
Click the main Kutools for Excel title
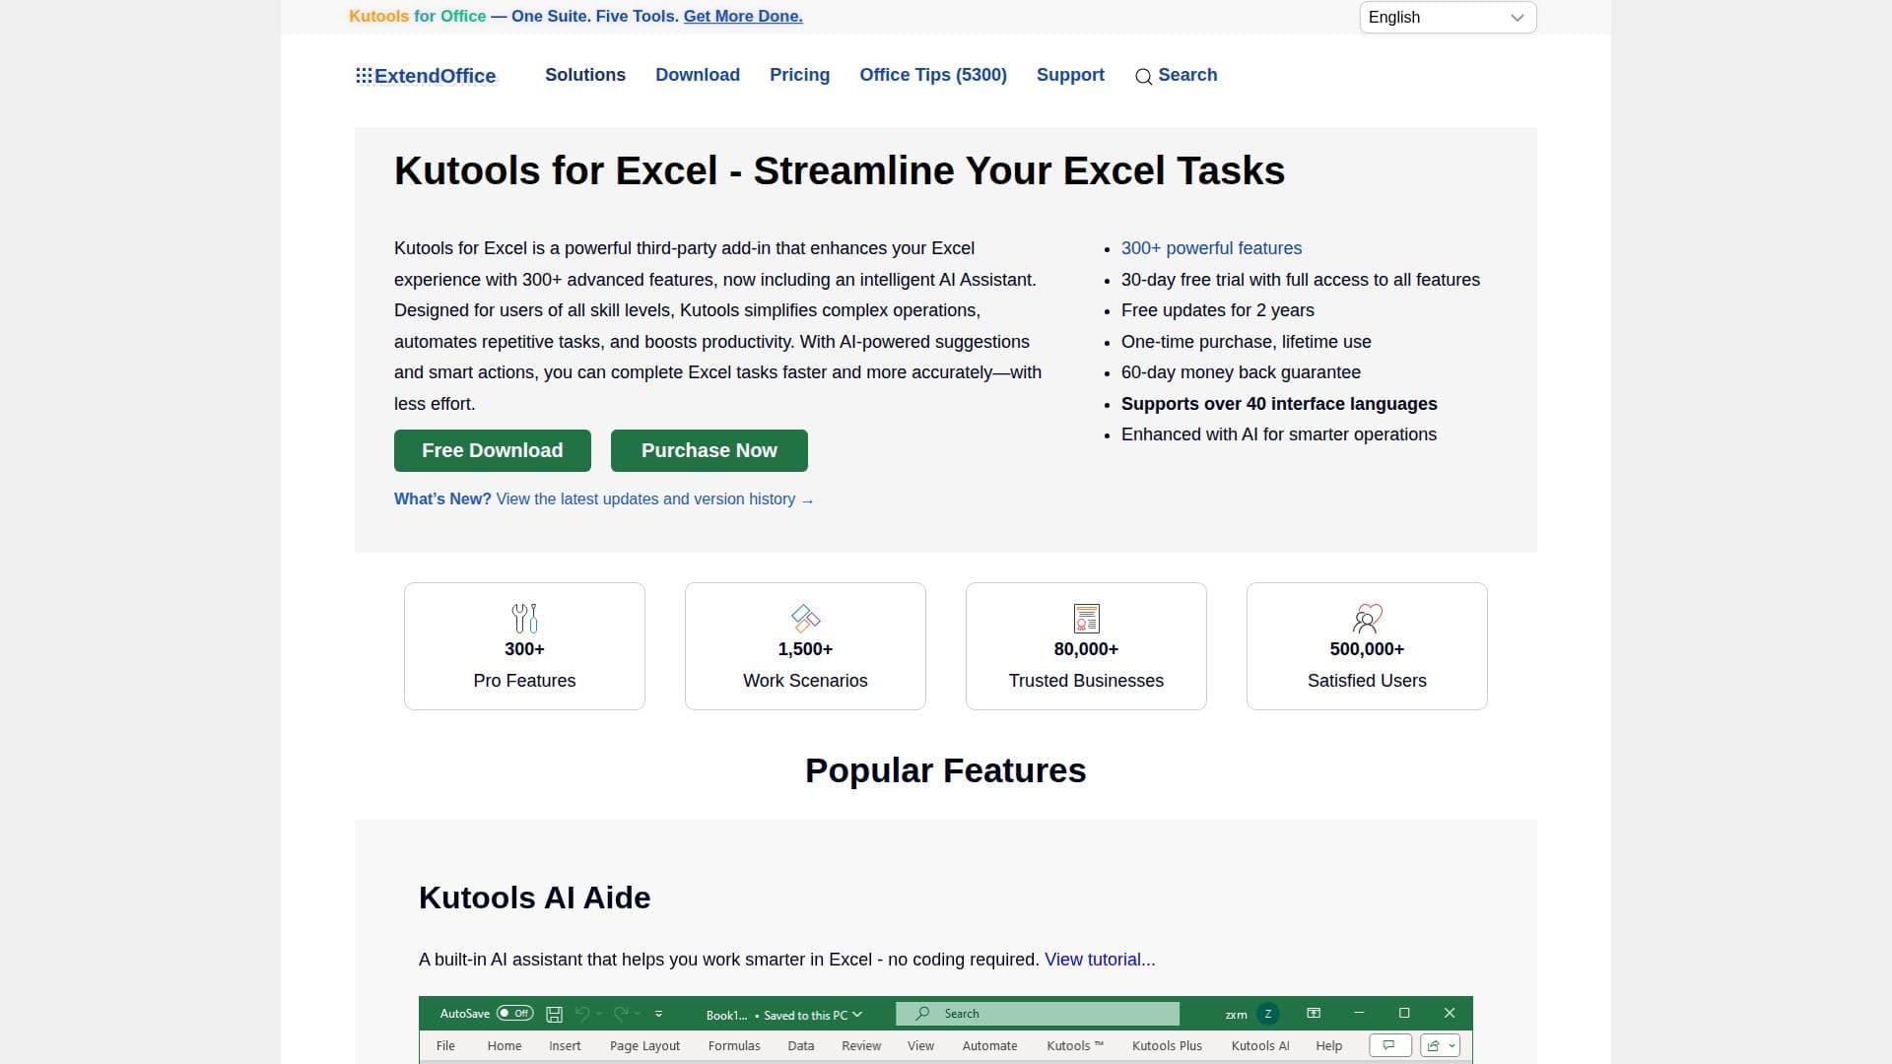840,170
